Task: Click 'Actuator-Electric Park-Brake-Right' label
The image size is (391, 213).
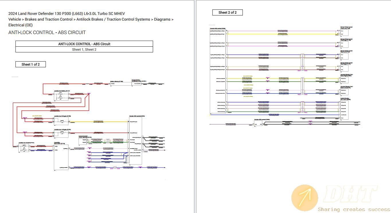Action: pyautogui.click(x=347, y=75)
